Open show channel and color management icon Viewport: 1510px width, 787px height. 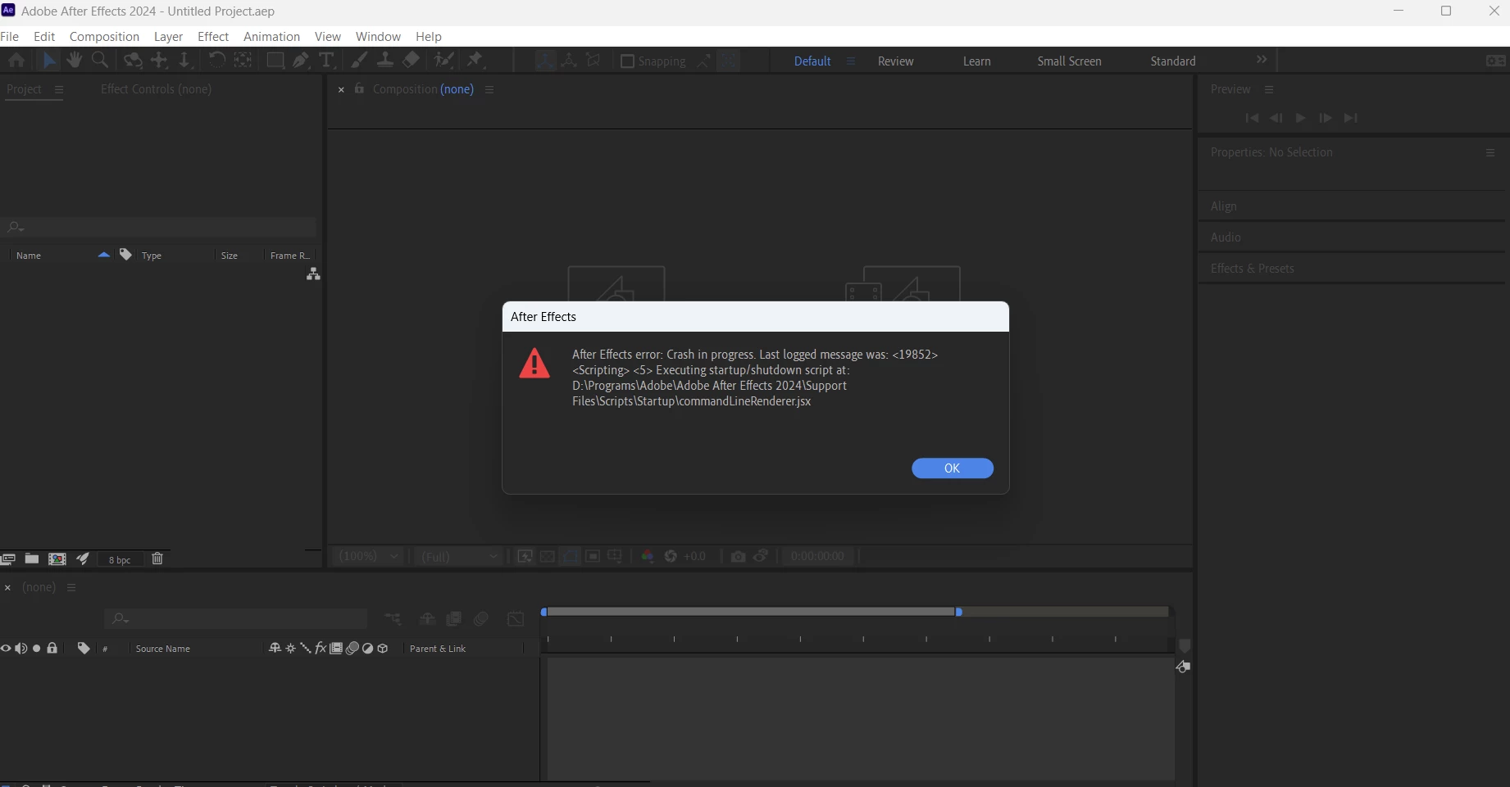point(648,556)
